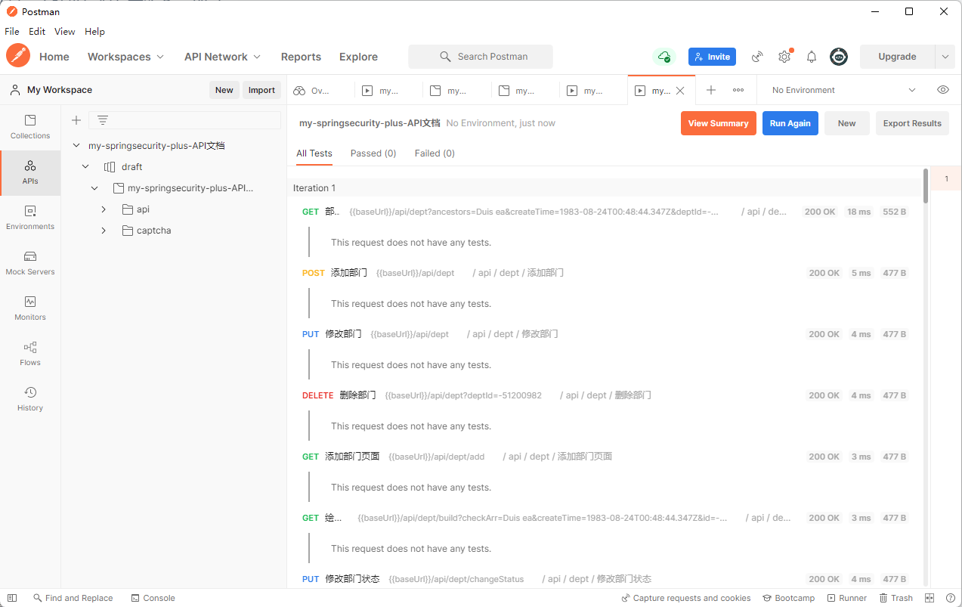Open the settings gear icon
Image resolution: width=962 pixels, height=607 pixels.
(x=784, y=57)
